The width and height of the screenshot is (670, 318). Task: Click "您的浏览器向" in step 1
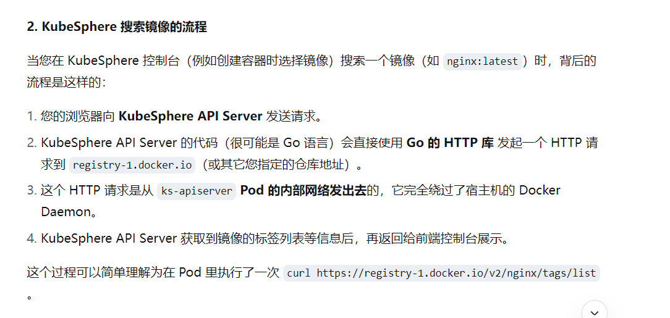(78, 116)
